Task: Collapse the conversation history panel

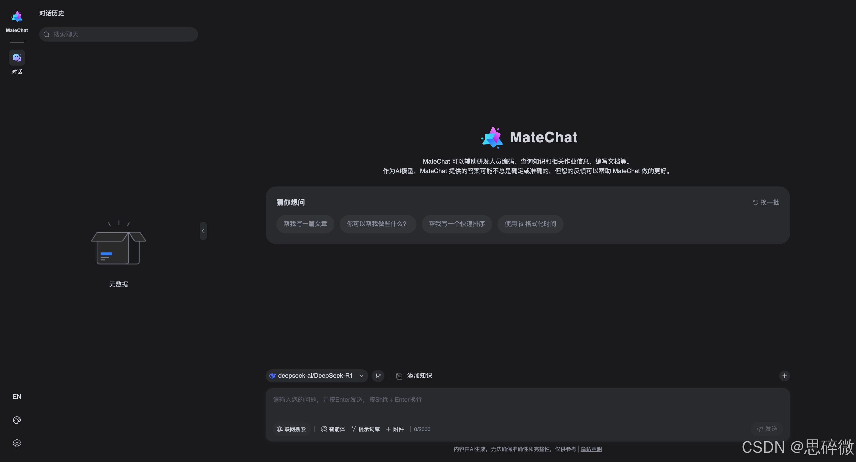Action: coord(203,231)
